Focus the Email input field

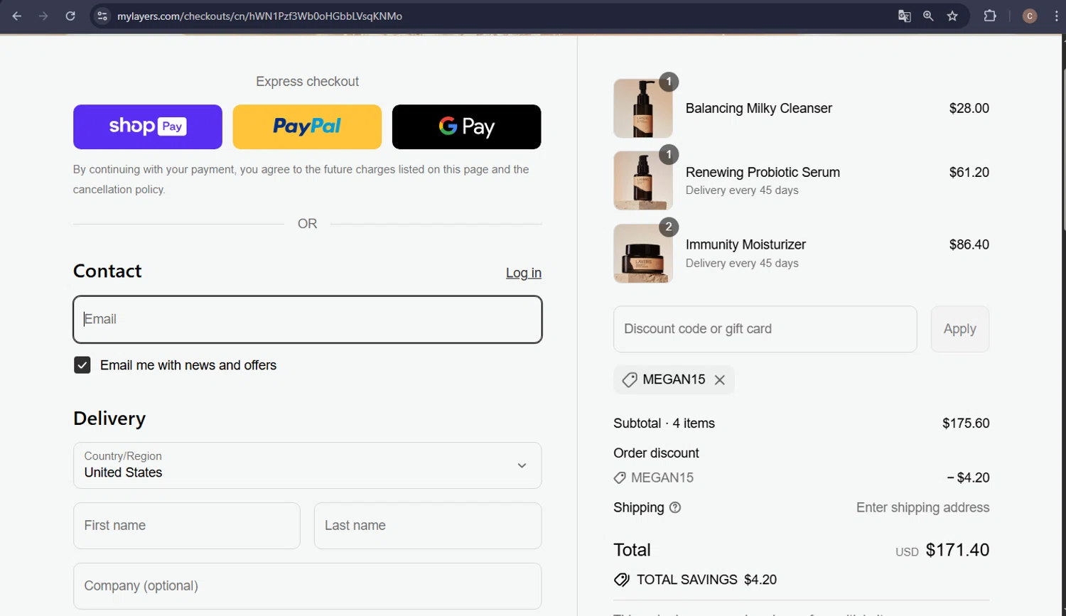pos(308,319)
